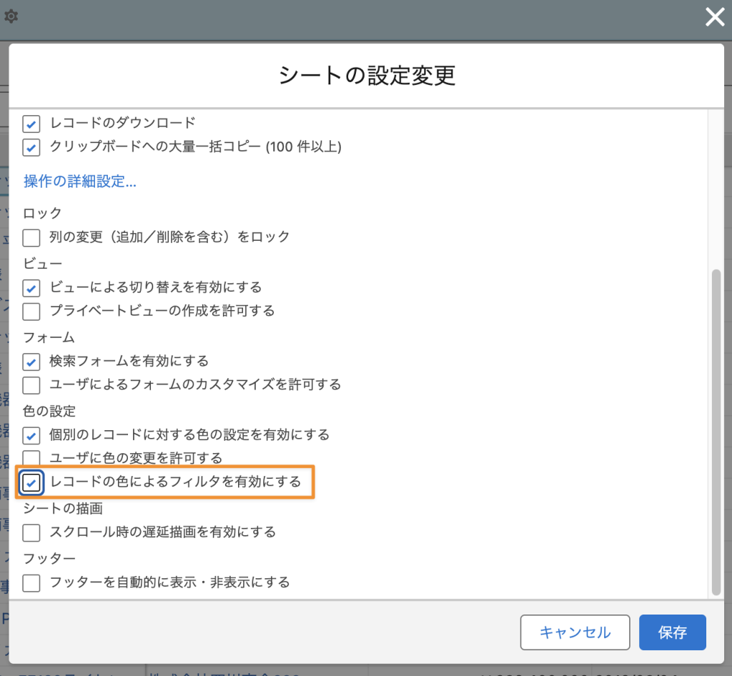
Task: Click the gear settings icon
Action: tap(11, 16)
